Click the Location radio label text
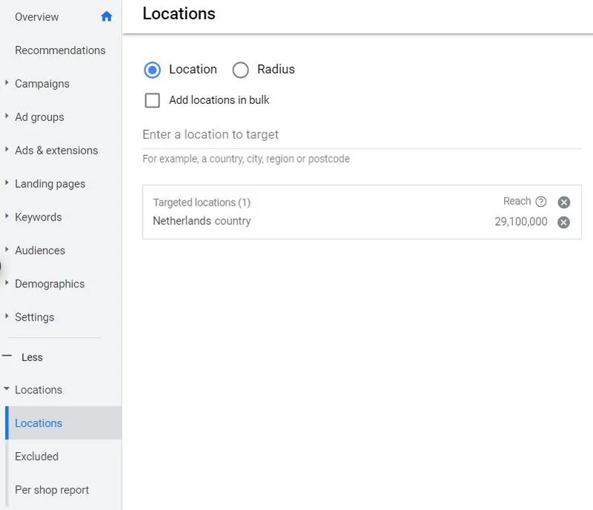Image resolution: width=593 pixels, height=510 pixels. 193,69
